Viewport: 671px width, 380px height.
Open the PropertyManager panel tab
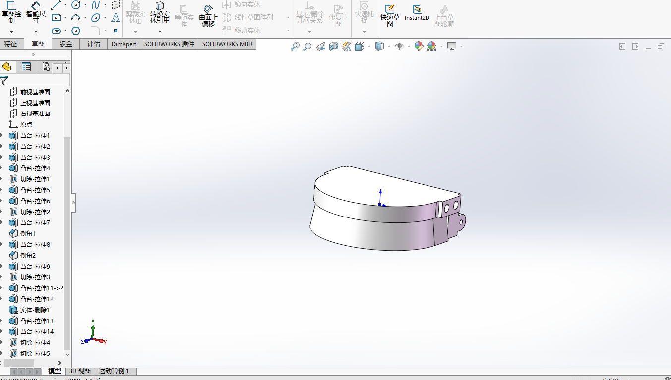pyautogui.click(x=26, y=67)
